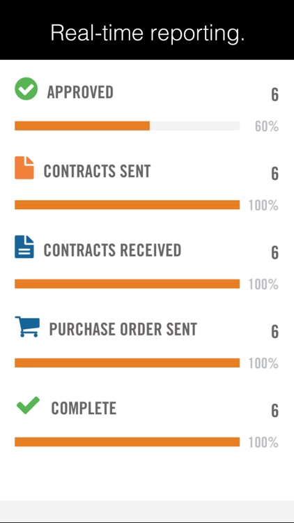Click the blue shopping cart icon
Viewport: 294px width, 523px height.
pyautogui.click(x=27, y=326)
